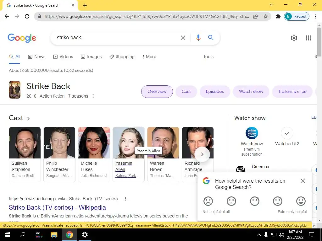Select the slightly unhappy face rating
This screenshot has height=241, width=322.
231,201
